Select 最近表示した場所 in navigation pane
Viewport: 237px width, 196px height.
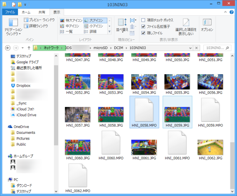(26, 68)
